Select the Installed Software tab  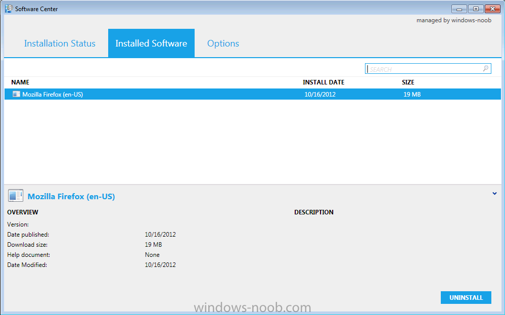151,43
